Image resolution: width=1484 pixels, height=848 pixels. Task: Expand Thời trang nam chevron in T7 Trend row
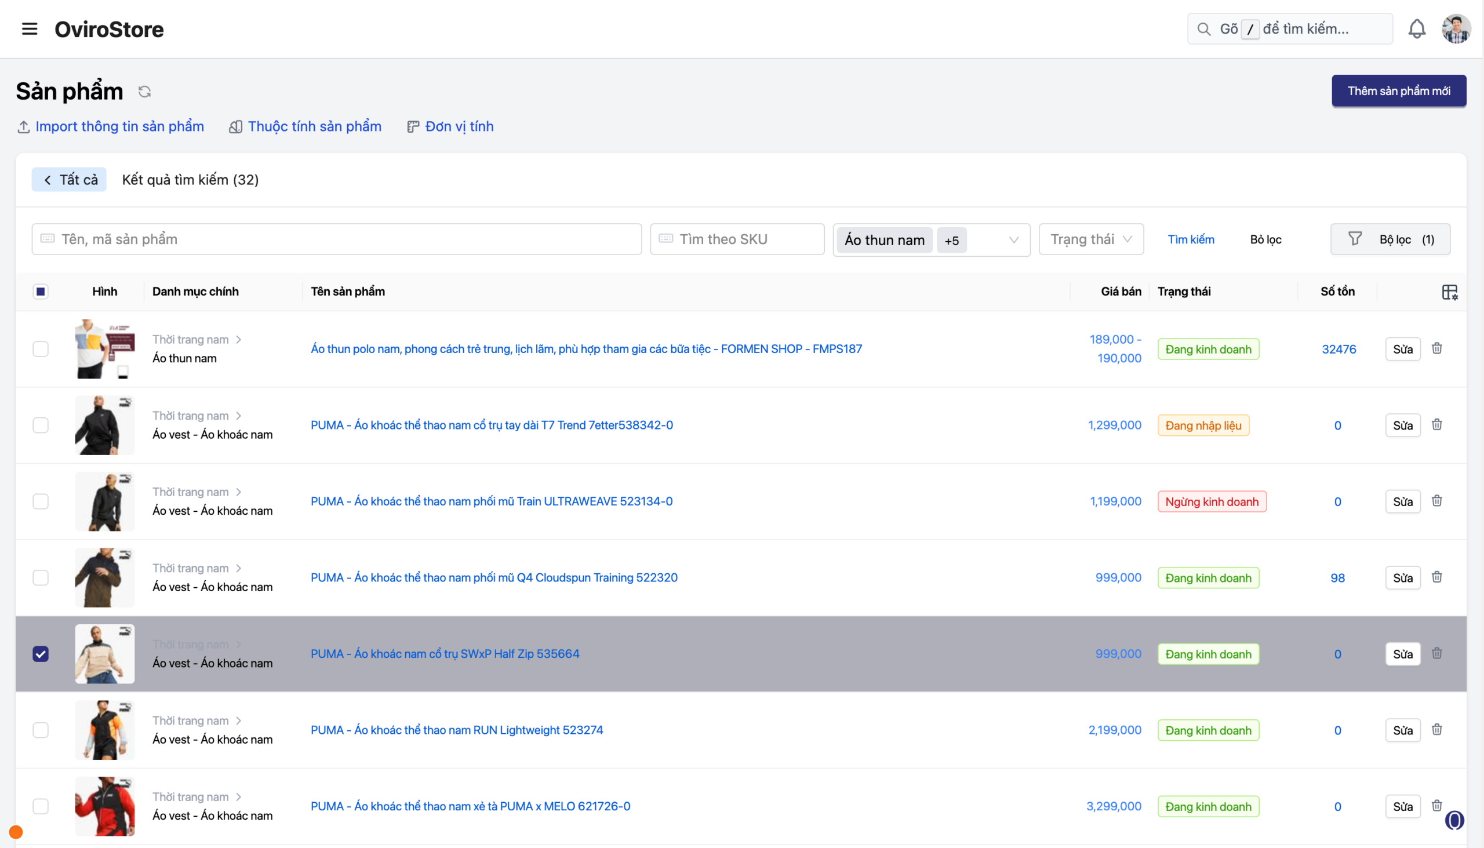tap(238, 416)
